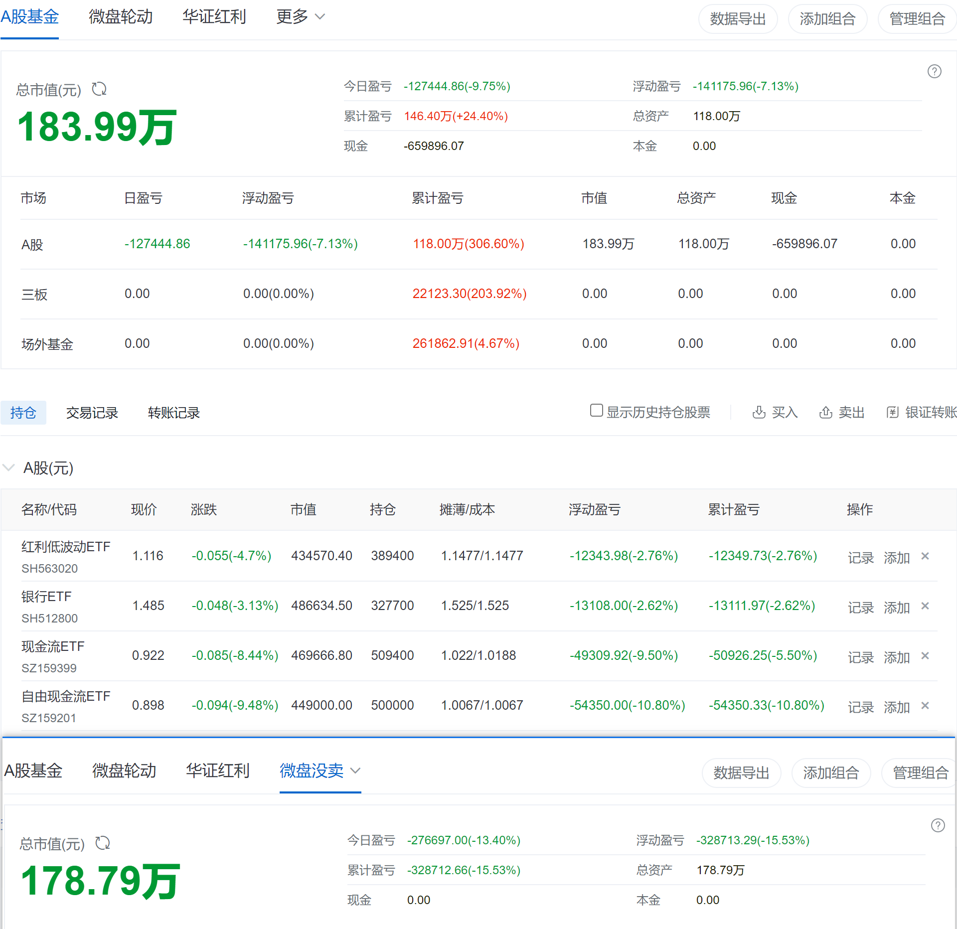Refresh the 178.79万 total market value
Image resolution: width=957 pixels, height=929 pixels.
103,843
